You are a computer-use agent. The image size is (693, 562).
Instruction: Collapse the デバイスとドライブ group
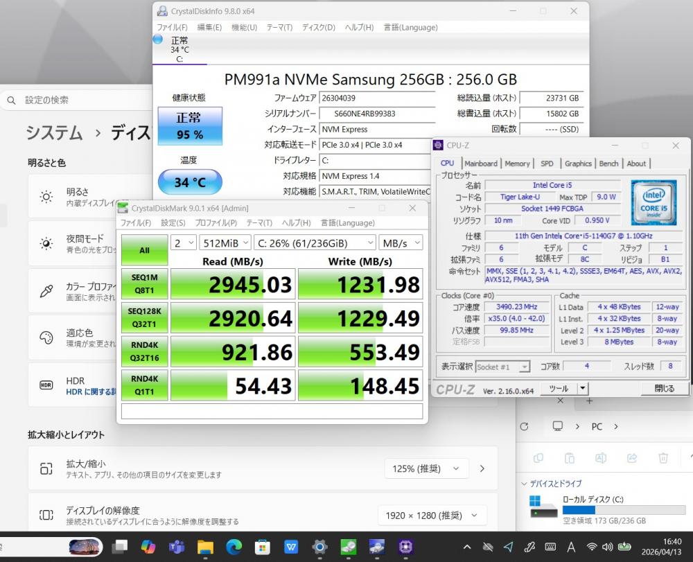click(523, 484)
